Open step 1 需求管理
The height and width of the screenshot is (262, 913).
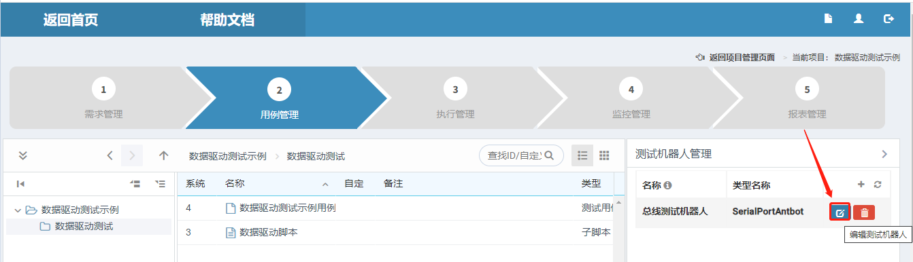coord(103,98)
